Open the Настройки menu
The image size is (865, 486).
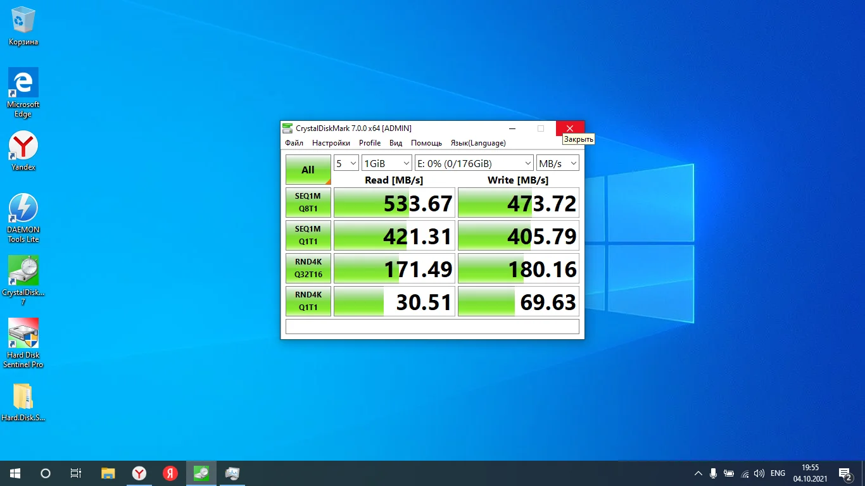[x=331, y=143]
